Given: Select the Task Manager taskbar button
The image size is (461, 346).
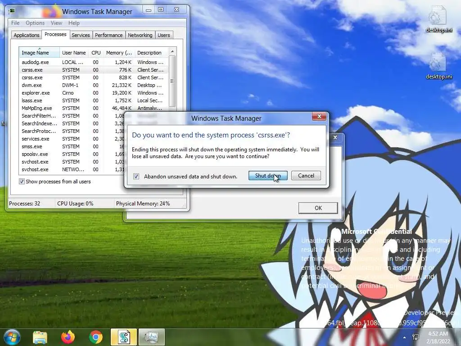Looking at the screenshot, I should point(151,337).
